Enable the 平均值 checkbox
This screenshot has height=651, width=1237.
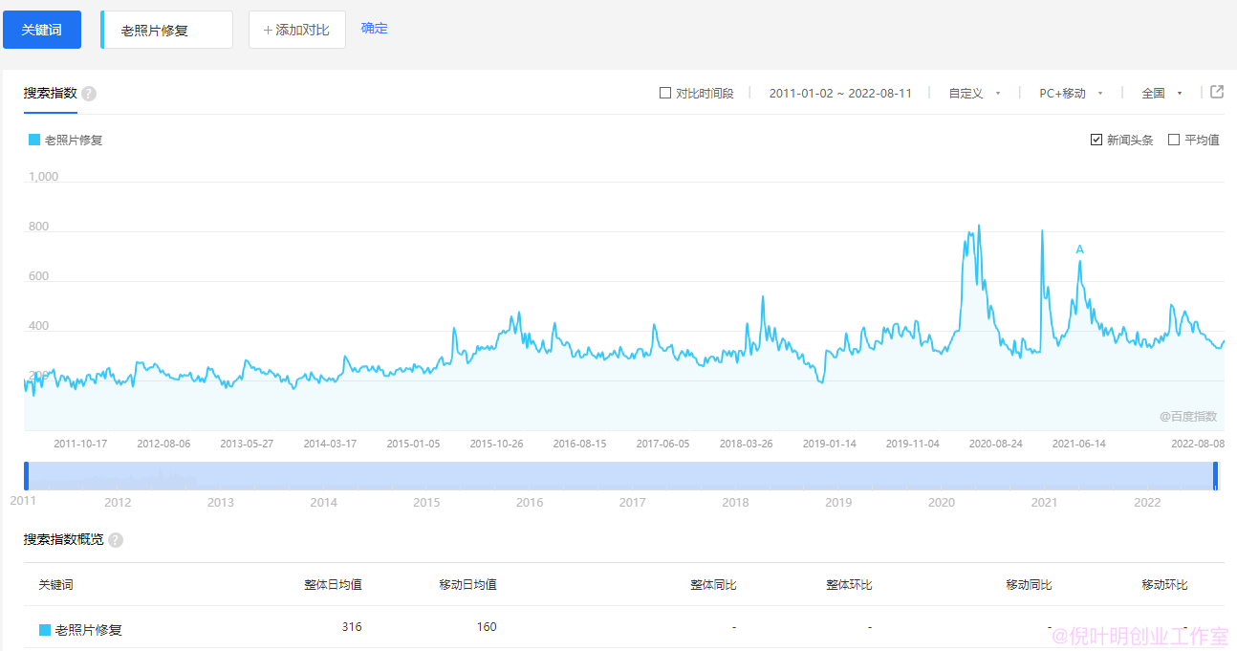tap(1173, 140)
